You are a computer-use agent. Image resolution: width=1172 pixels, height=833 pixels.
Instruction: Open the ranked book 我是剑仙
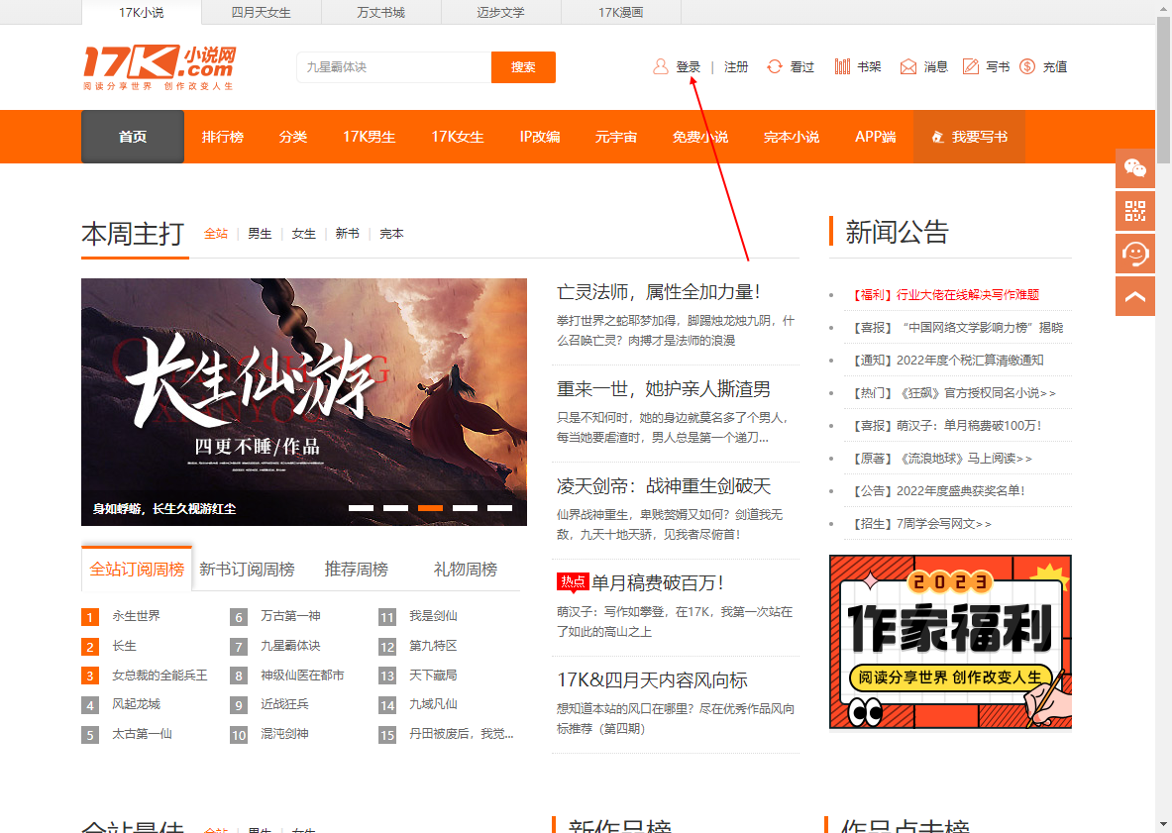tap(433, 616)
